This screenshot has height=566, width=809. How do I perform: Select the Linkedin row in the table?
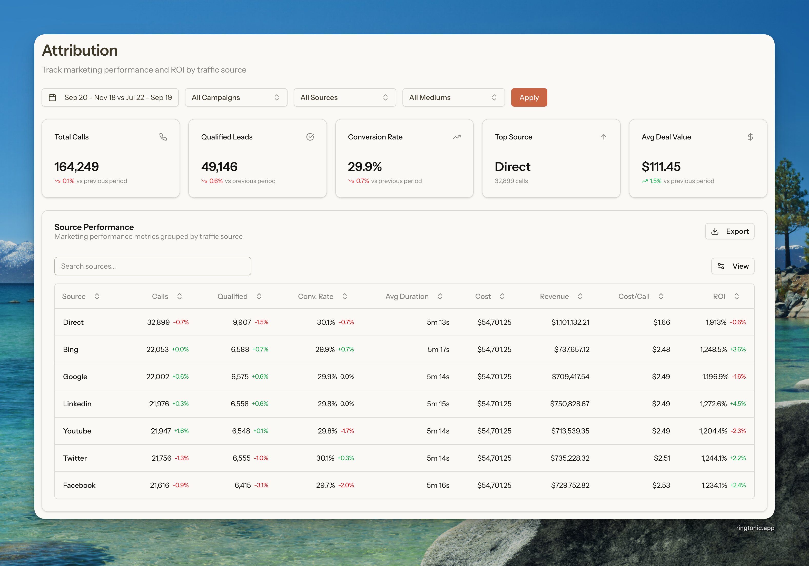point(77,404)
